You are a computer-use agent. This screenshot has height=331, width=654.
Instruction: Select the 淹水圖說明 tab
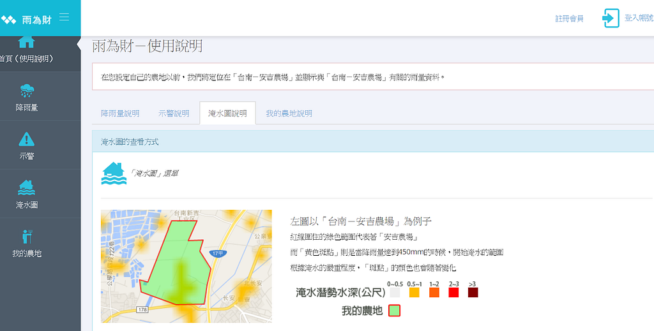tap(228, 114)
